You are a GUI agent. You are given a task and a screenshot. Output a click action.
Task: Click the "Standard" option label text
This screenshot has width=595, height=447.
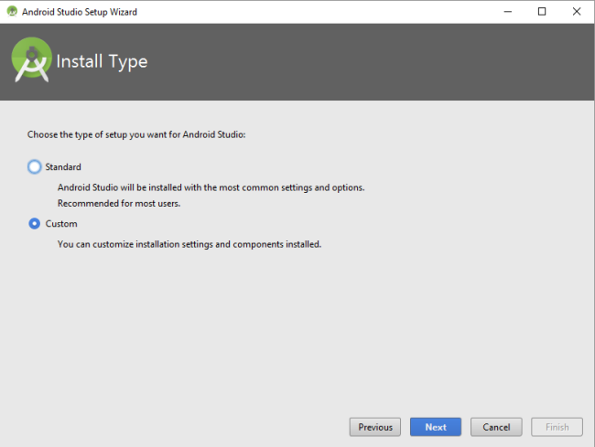(63, 167)
